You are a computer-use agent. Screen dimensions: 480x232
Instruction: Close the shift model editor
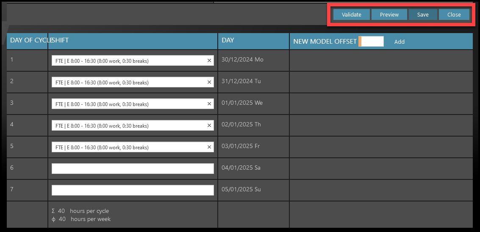click(454, 14)
